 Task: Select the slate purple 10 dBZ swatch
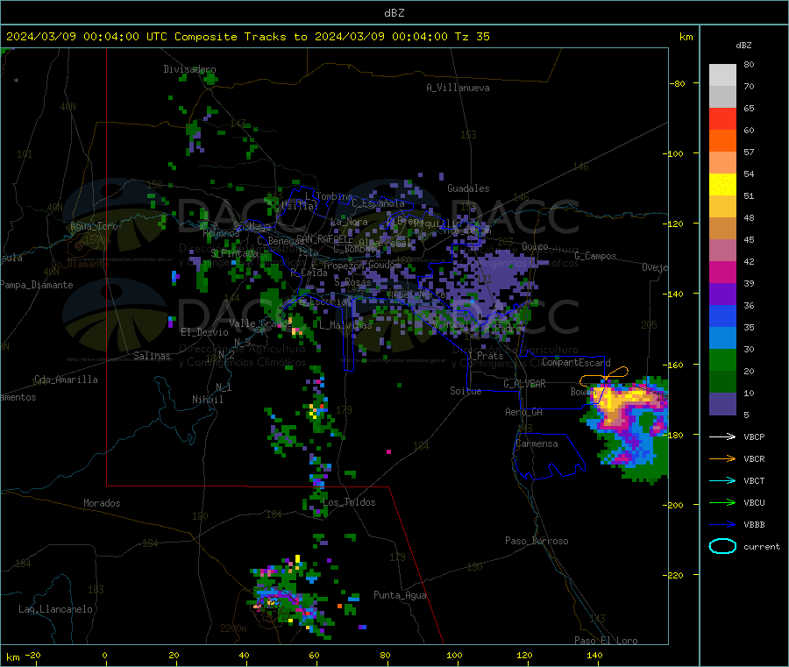[x=722, y=404]
